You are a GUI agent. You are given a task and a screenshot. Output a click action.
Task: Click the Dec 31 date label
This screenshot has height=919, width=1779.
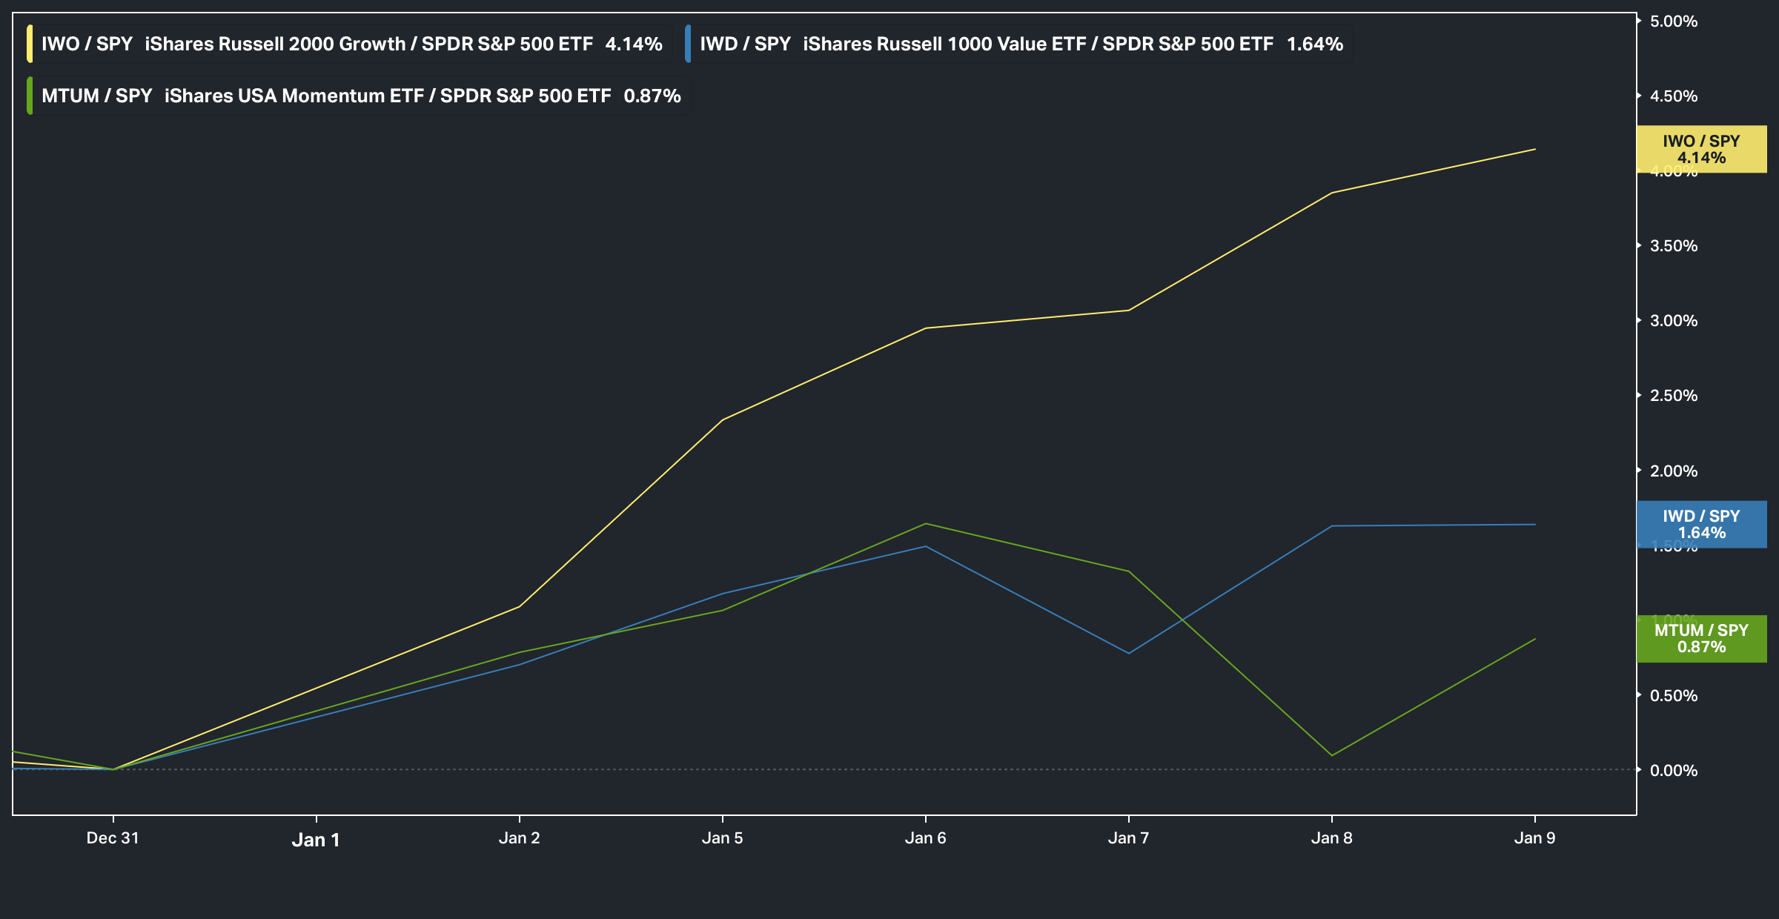tap(113, 838)
